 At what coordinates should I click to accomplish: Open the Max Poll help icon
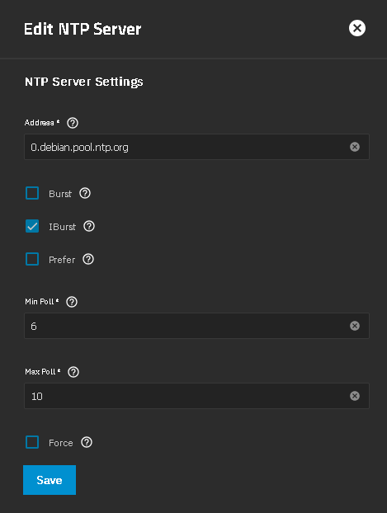point(73,372)
